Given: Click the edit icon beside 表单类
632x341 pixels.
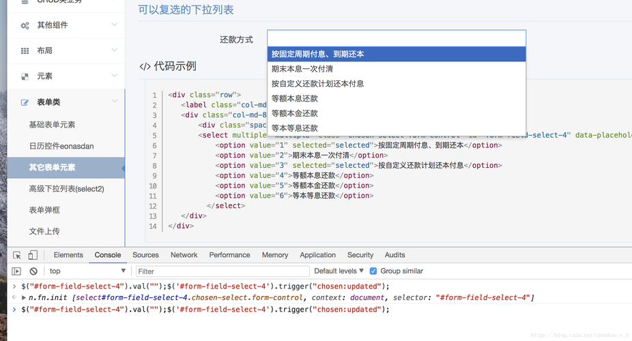Looking at the screenshot, I should pyautogui.click(x=25, y=102).
